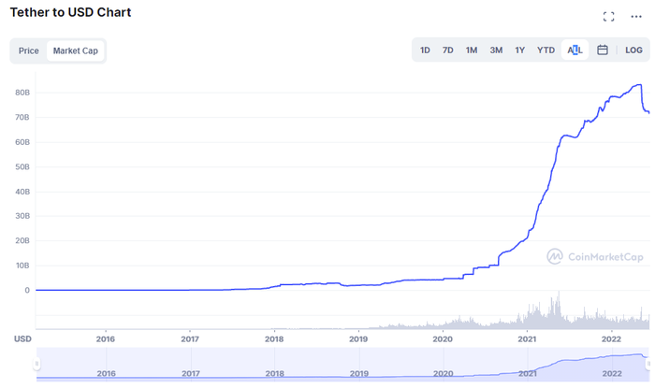
Task: Select the 1Y time range
Action: pyautogui.click(x=519, y=50)
